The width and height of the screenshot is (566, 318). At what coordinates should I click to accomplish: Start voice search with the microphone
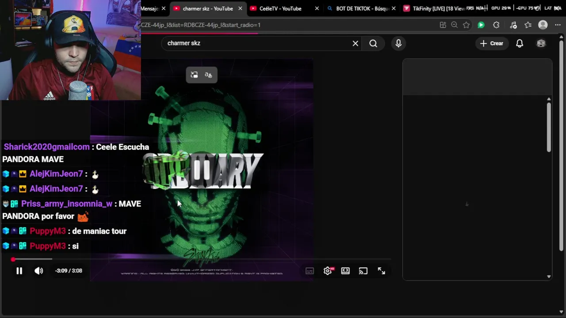coord(398,43)
